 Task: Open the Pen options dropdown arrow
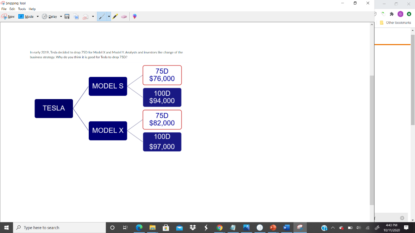109,16
